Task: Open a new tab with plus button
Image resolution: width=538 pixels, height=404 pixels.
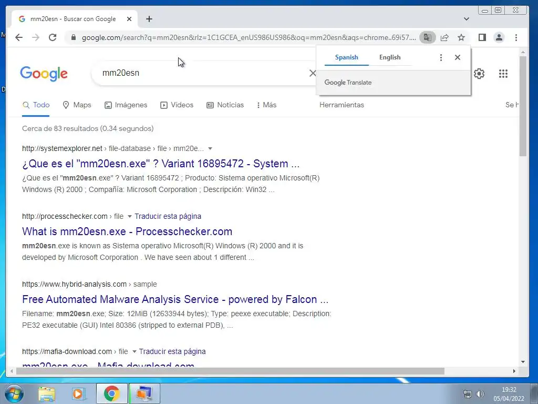Action: tap(149, 19)
